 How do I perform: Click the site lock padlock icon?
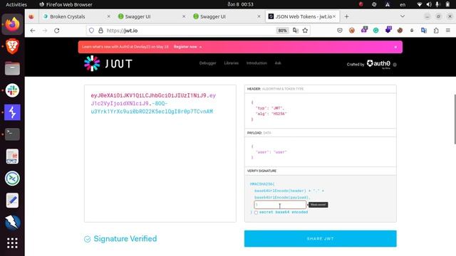coord(100,31)
